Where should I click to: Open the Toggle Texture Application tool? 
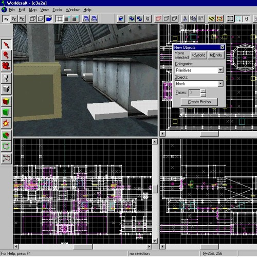click(x=6, y=101)
